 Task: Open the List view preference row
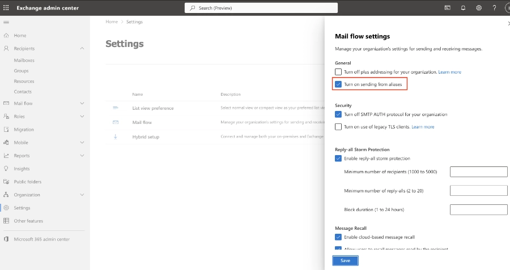tap(215, 108)
